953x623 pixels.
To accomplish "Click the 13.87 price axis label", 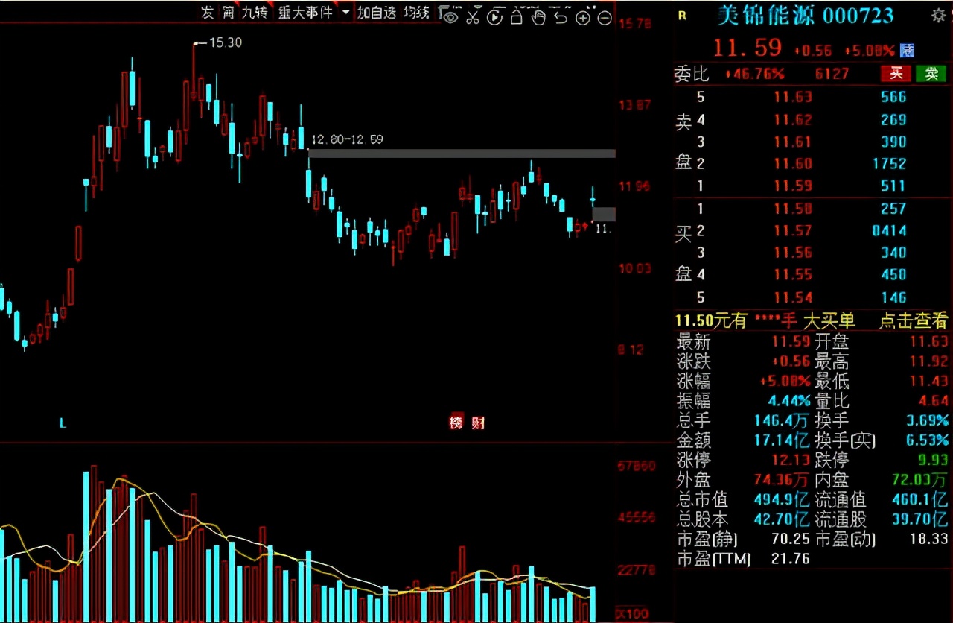I will [x=635, y=105].
